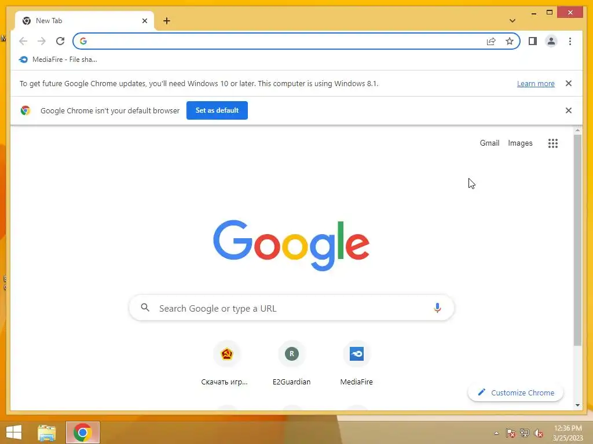Open the MediaFire shortcut tile

pos(356,364)
